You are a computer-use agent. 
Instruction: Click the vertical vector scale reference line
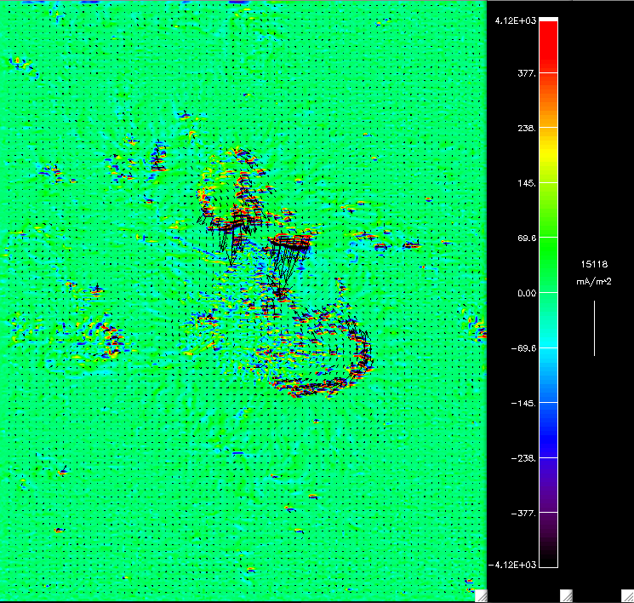coord(594,328)
